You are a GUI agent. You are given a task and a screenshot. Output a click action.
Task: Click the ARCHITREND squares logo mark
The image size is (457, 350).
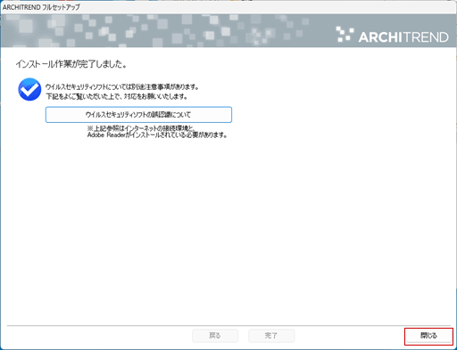click(345, 34)
